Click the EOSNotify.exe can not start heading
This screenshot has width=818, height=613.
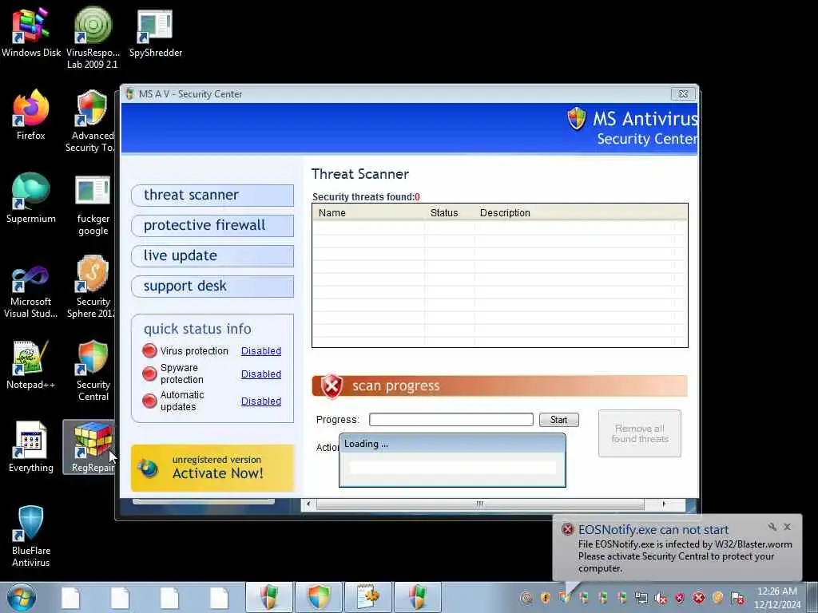(x=653, y=530)
